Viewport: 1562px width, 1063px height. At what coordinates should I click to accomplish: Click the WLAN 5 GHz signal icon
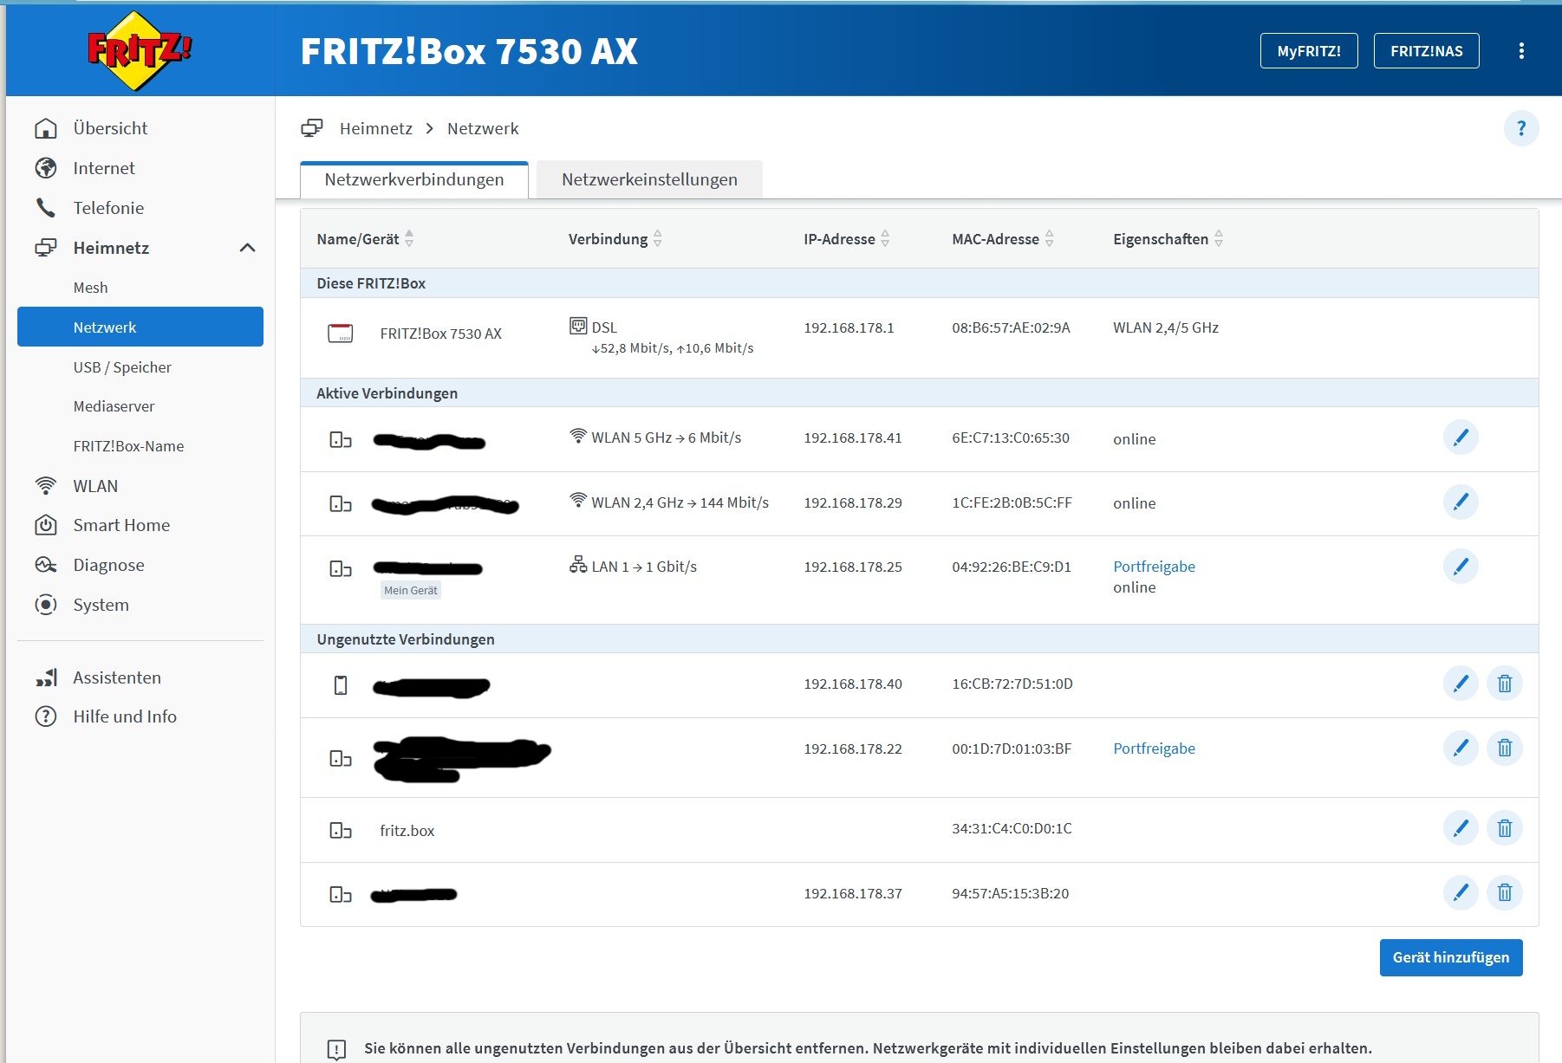578,436
